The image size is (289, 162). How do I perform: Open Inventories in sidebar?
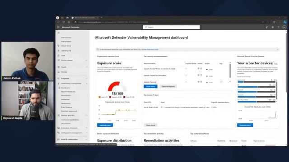[x=65, y=99]
